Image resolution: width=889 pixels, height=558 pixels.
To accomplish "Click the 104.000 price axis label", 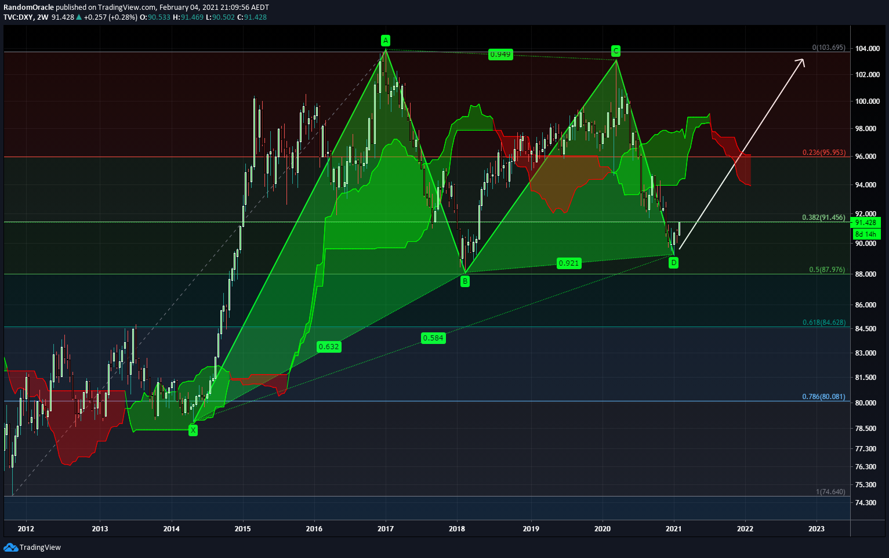I will click(x=868, y=49).
